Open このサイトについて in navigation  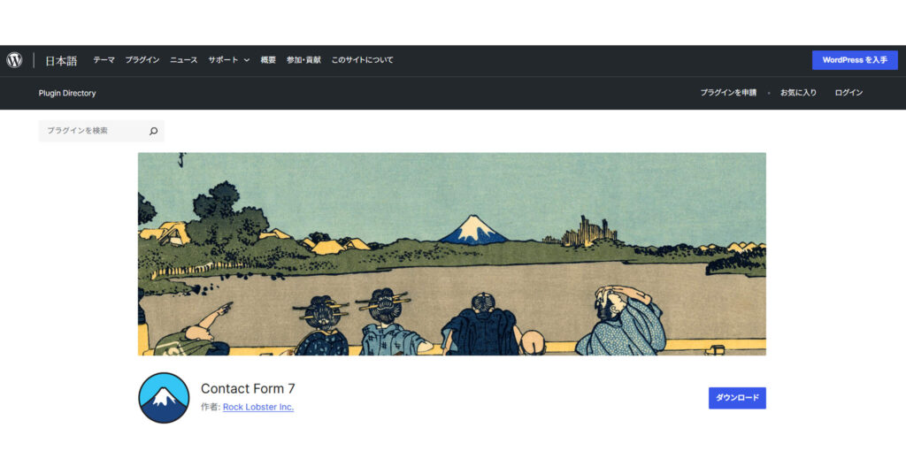(362, 60)
